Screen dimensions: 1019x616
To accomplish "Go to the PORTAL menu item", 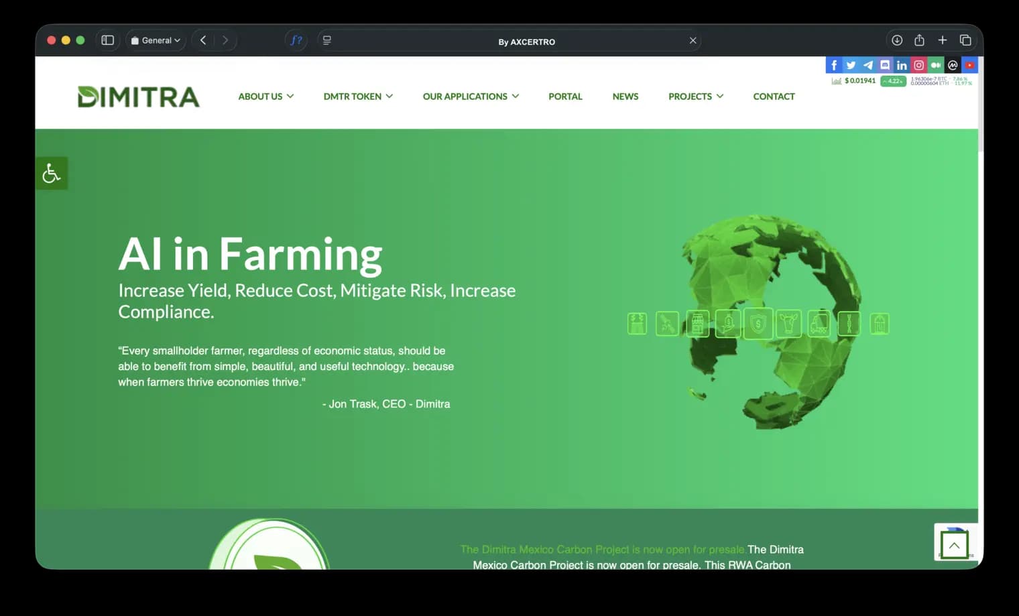I will tap(565, 97).
